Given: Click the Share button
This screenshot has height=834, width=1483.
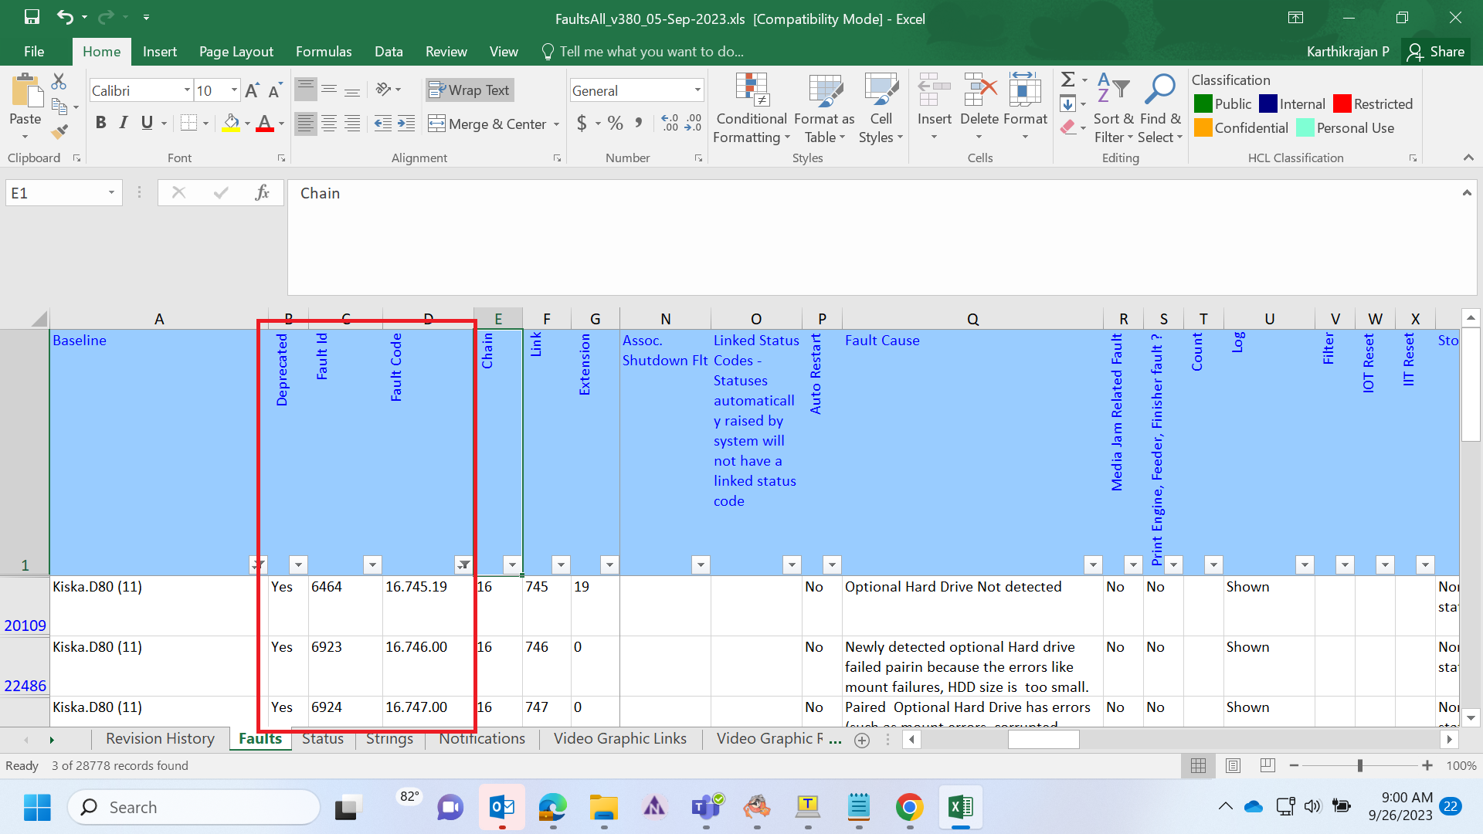Looking at the screenshot, I should click(1436, 52).
